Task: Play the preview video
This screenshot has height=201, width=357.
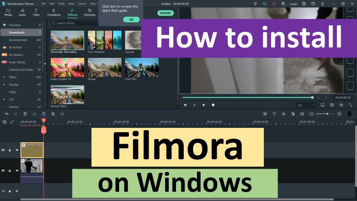Action: tap(204, 105)
